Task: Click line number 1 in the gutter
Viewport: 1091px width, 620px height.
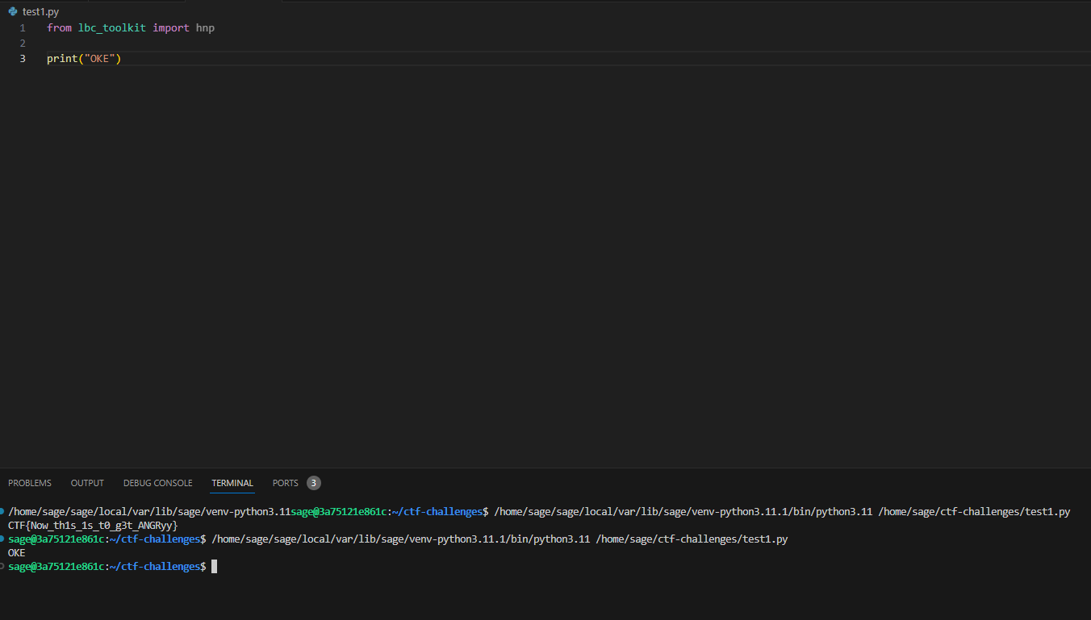Action: click(23, 28)
